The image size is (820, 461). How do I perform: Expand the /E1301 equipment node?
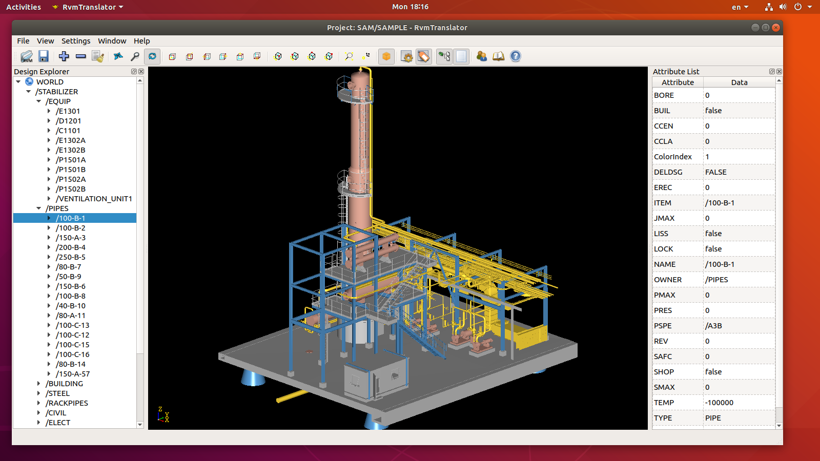pos(49,111)
